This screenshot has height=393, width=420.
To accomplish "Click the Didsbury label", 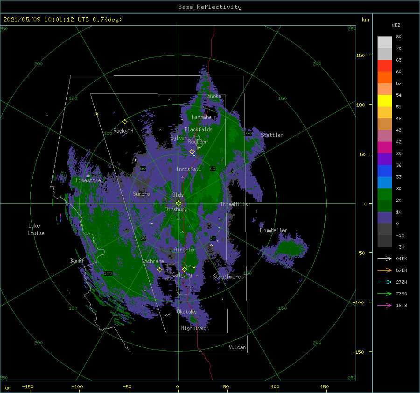I will 176,209.
